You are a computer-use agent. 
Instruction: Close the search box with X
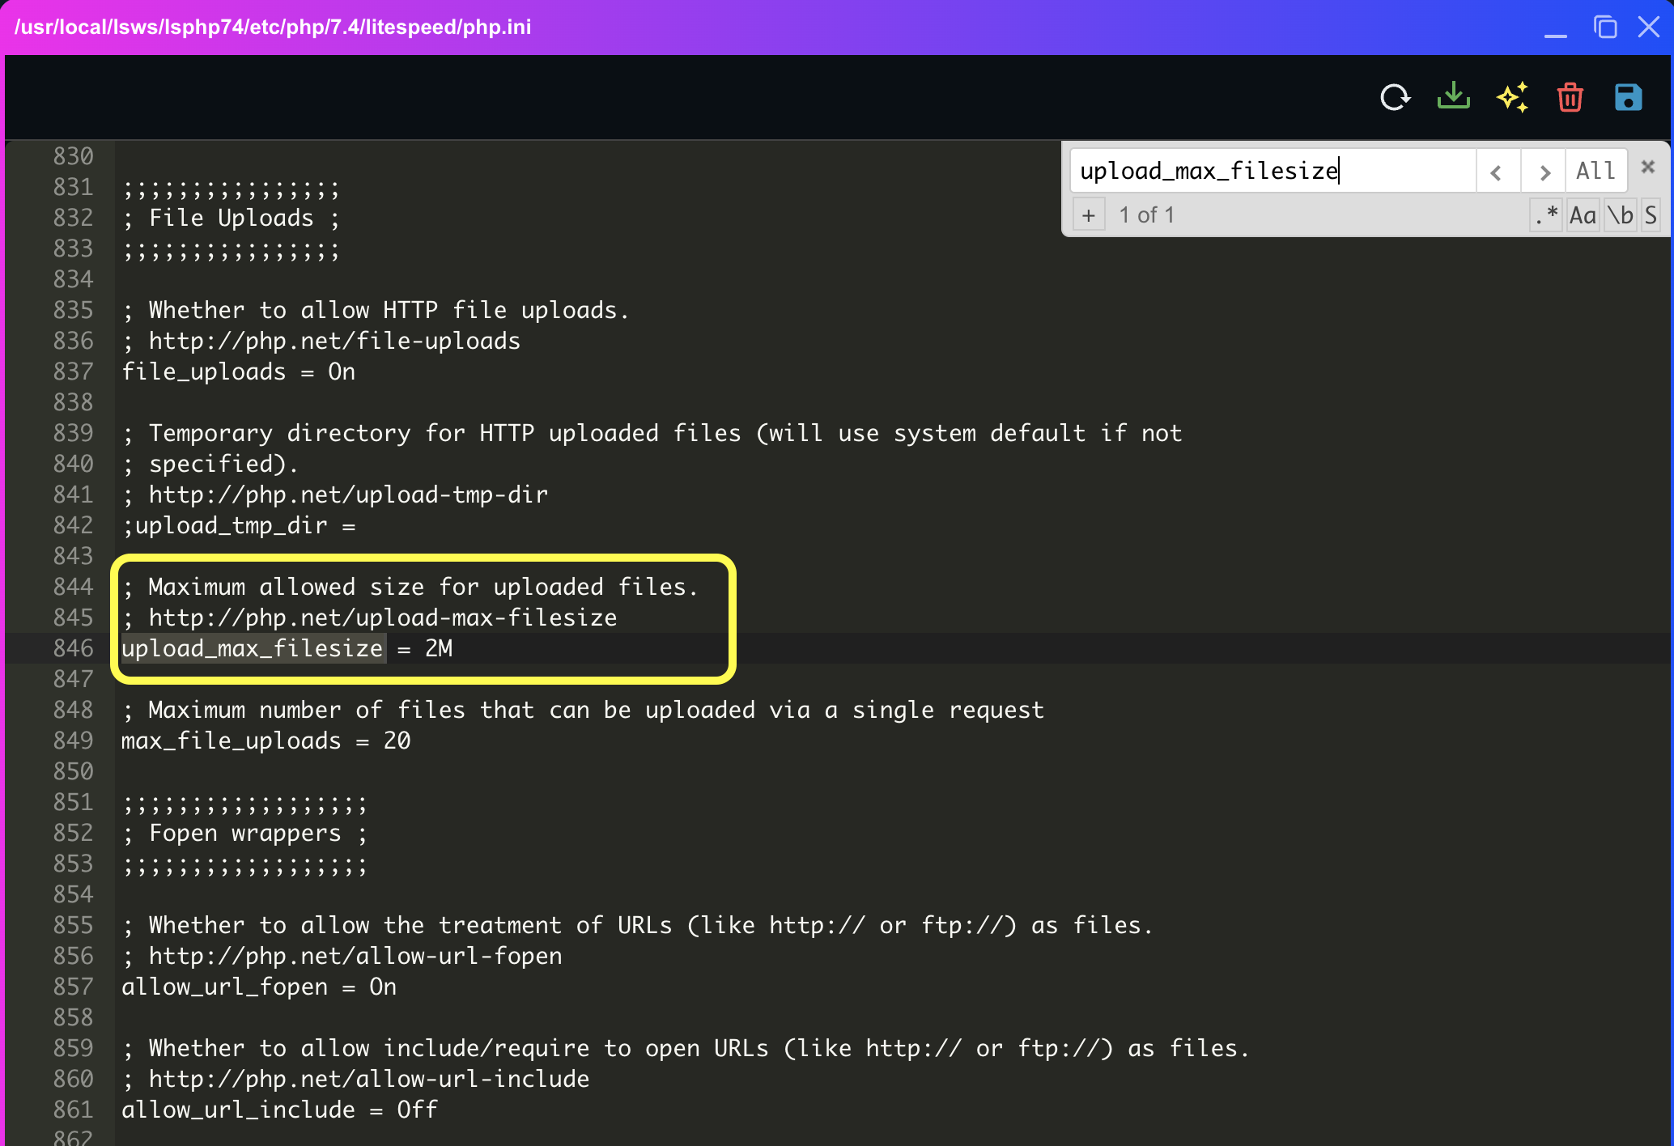1647,168
